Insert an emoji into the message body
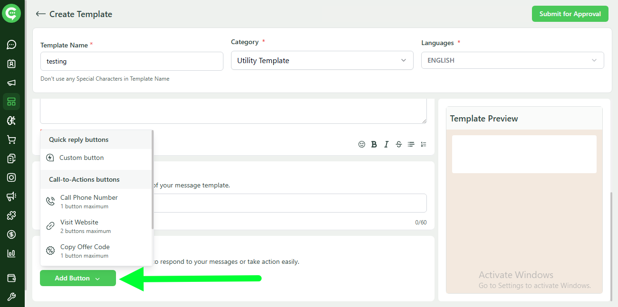Screen dimensions: 618x307 coord(362,144)
